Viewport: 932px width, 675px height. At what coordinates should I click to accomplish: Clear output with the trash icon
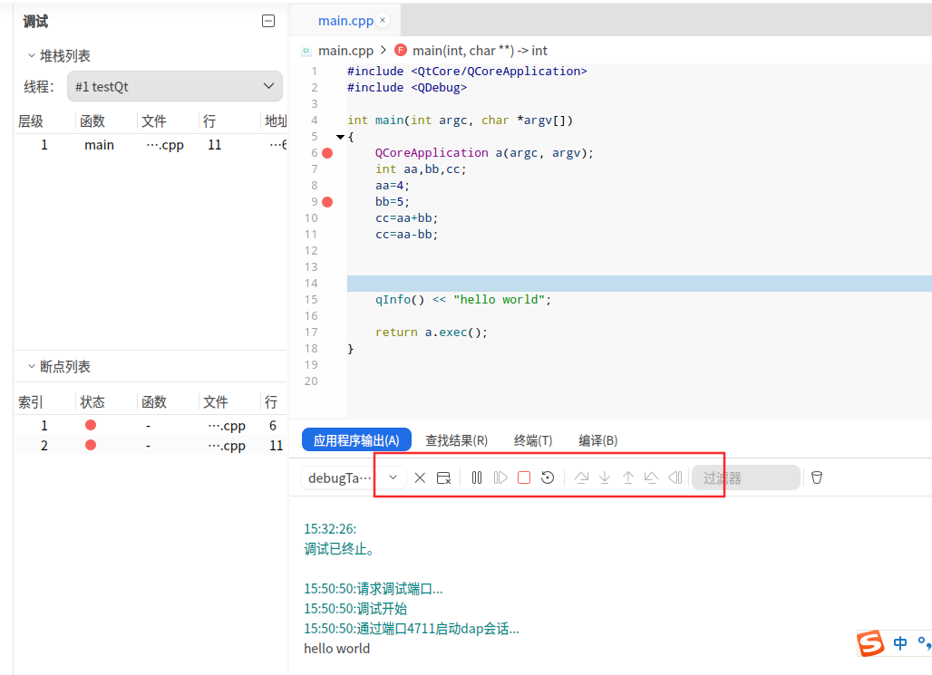817,477
